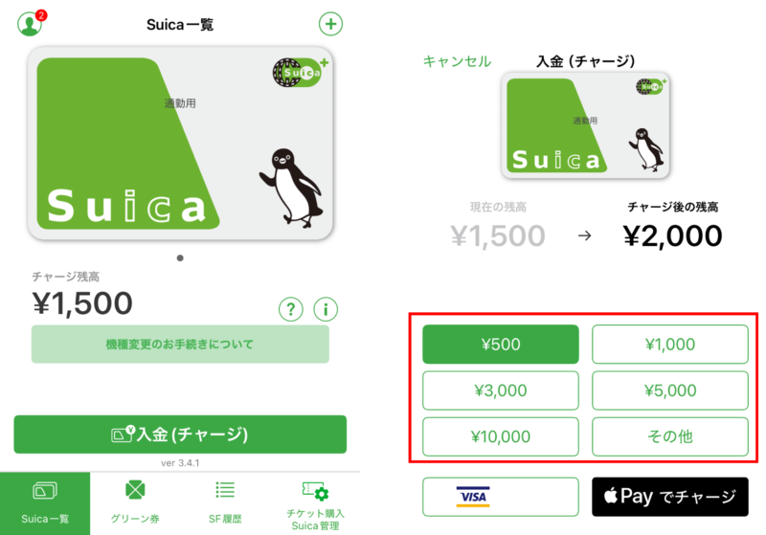
Task: Tap キャンセル to cancel charging
Action: (x=457, y=61)
